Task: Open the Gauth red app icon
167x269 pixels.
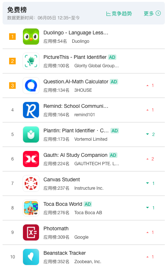Action: tap(31, 159)
